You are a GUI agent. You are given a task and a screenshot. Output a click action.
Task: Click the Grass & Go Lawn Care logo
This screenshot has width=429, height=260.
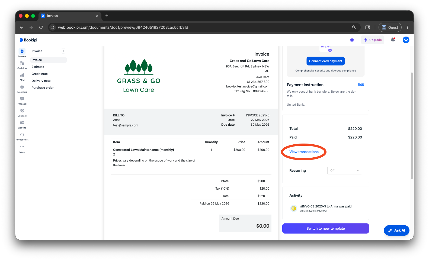[x=139, y=76]
